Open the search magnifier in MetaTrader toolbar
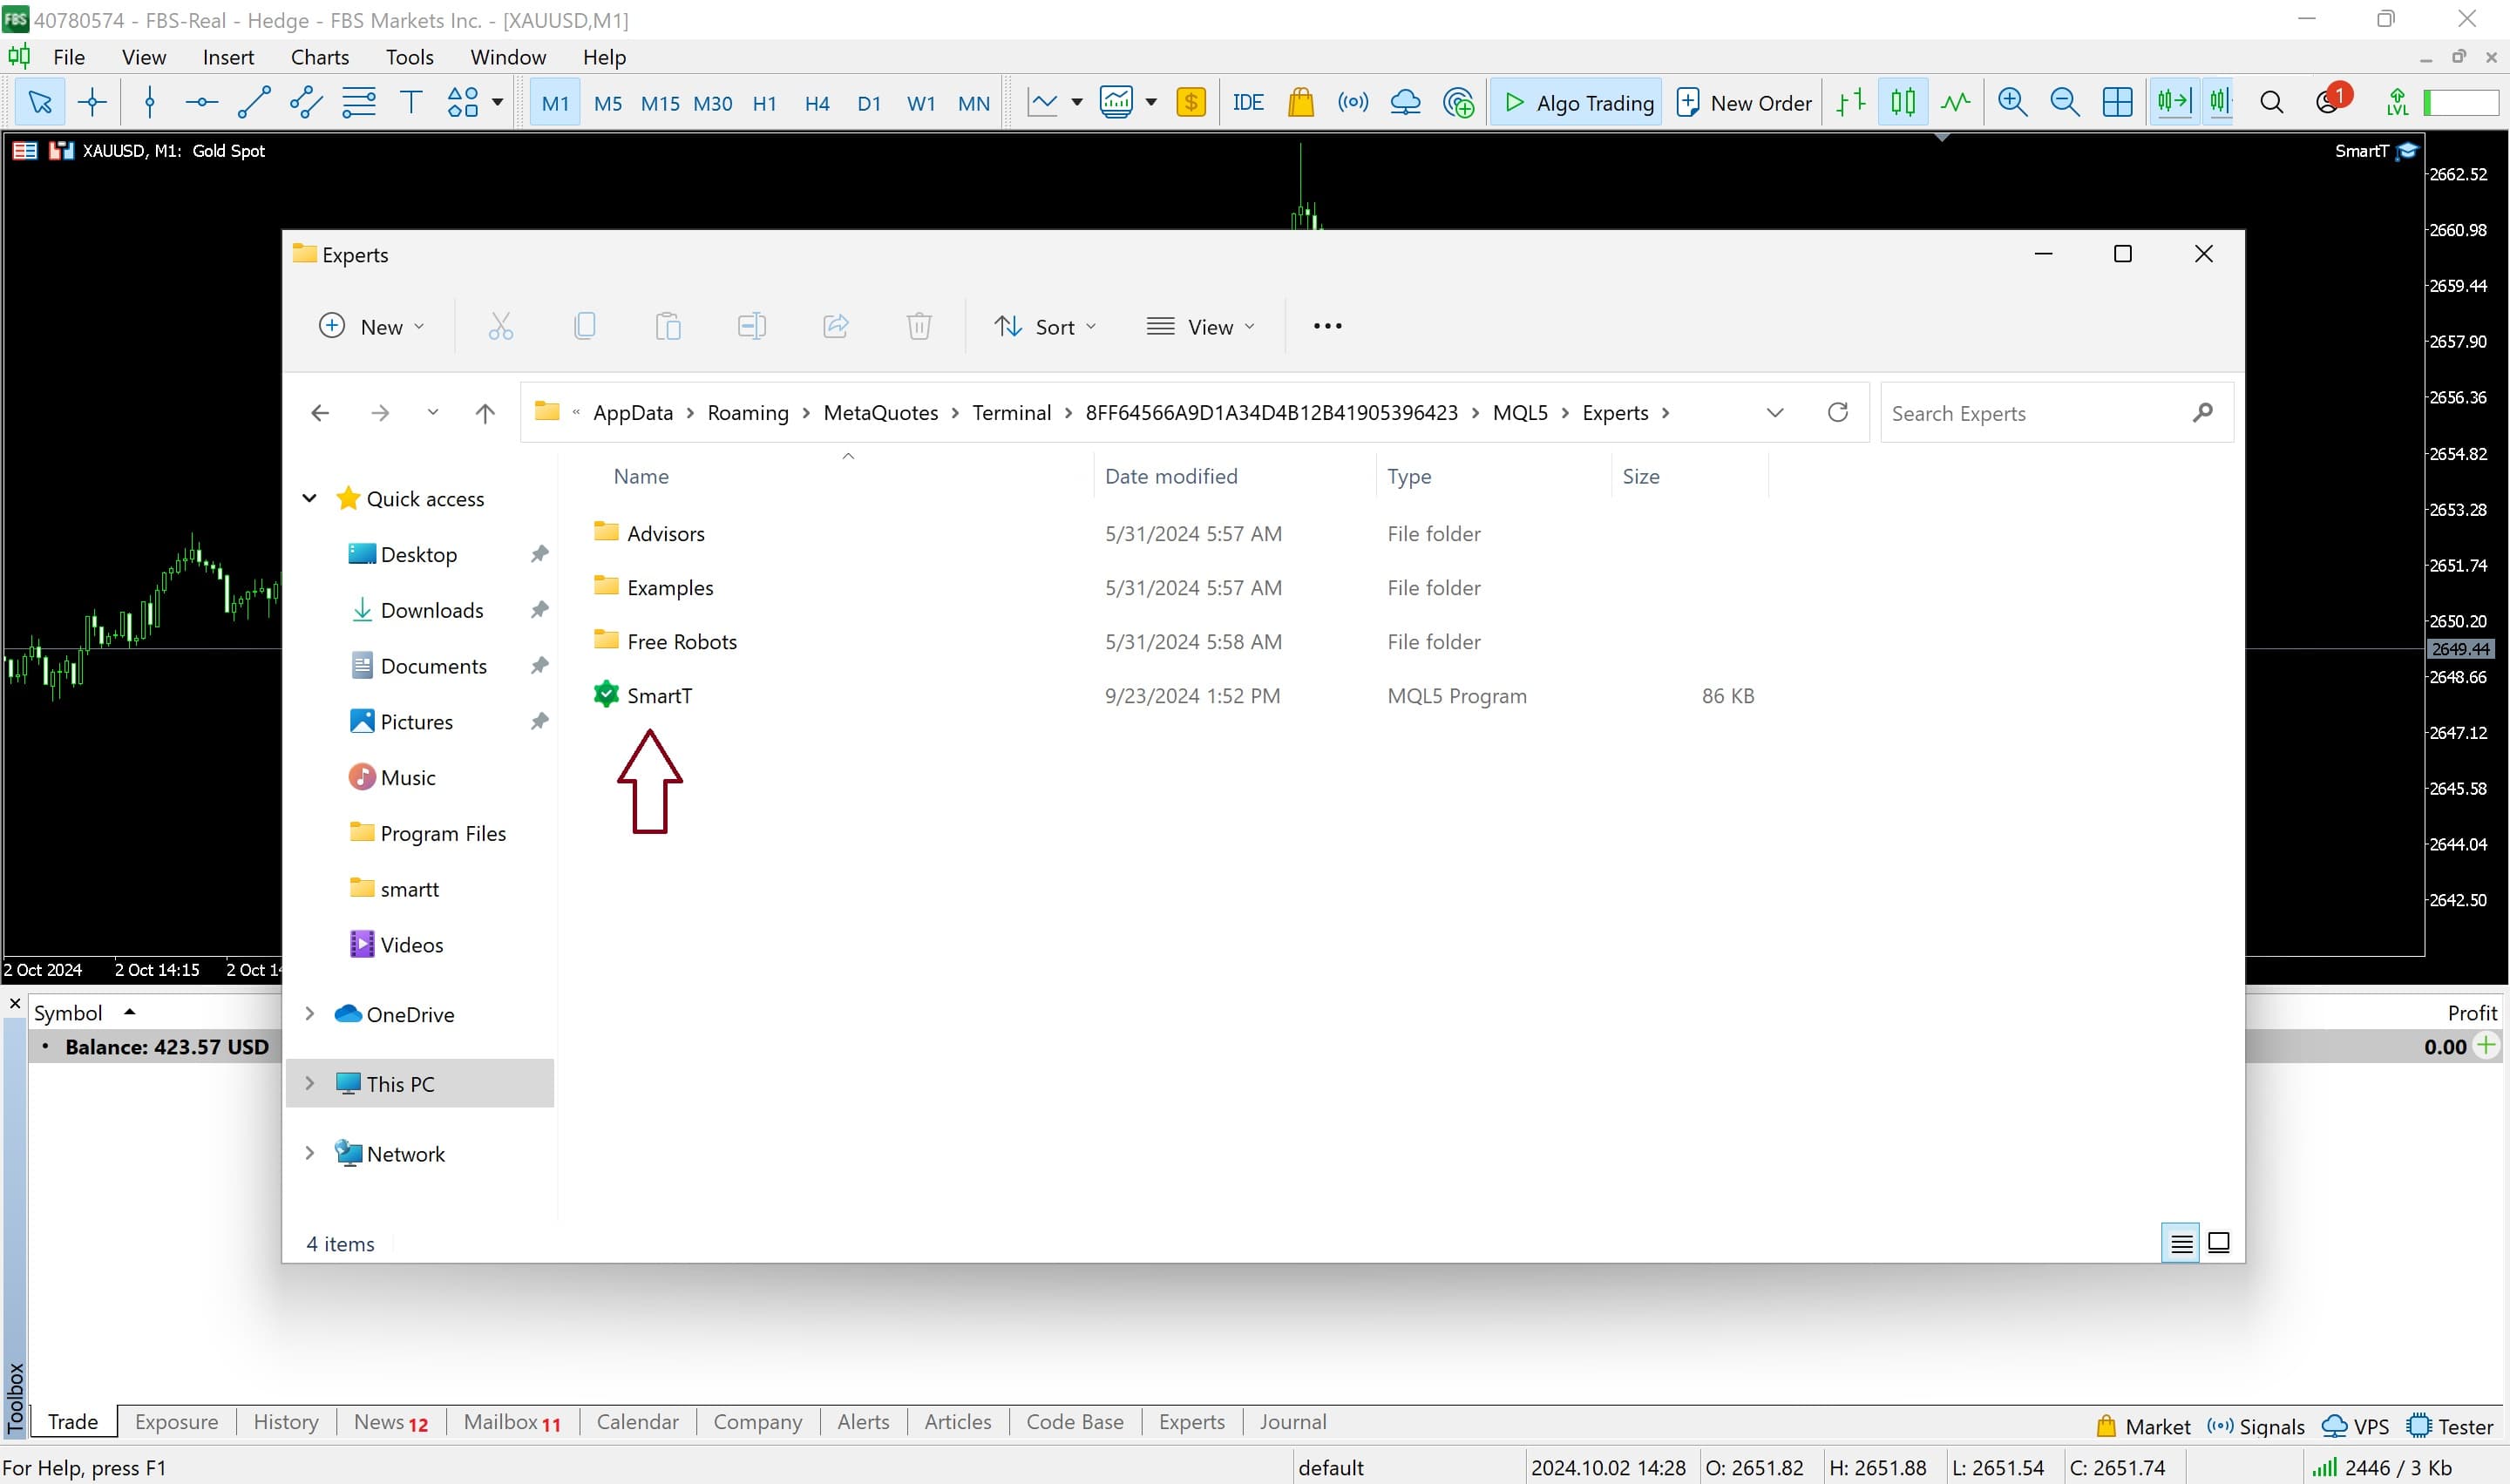 point(2271,102)
